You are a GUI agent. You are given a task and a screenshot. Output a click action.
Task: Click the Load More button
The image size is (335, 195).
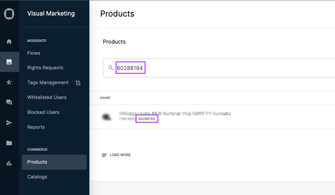click(116, 155)
